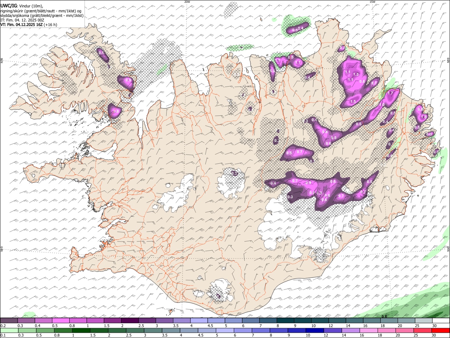Click the 'VT: Fim. 04.12.2025 16Z (+16 h)' line
Screen dimensions: 450x338
(x=29, y=25)
